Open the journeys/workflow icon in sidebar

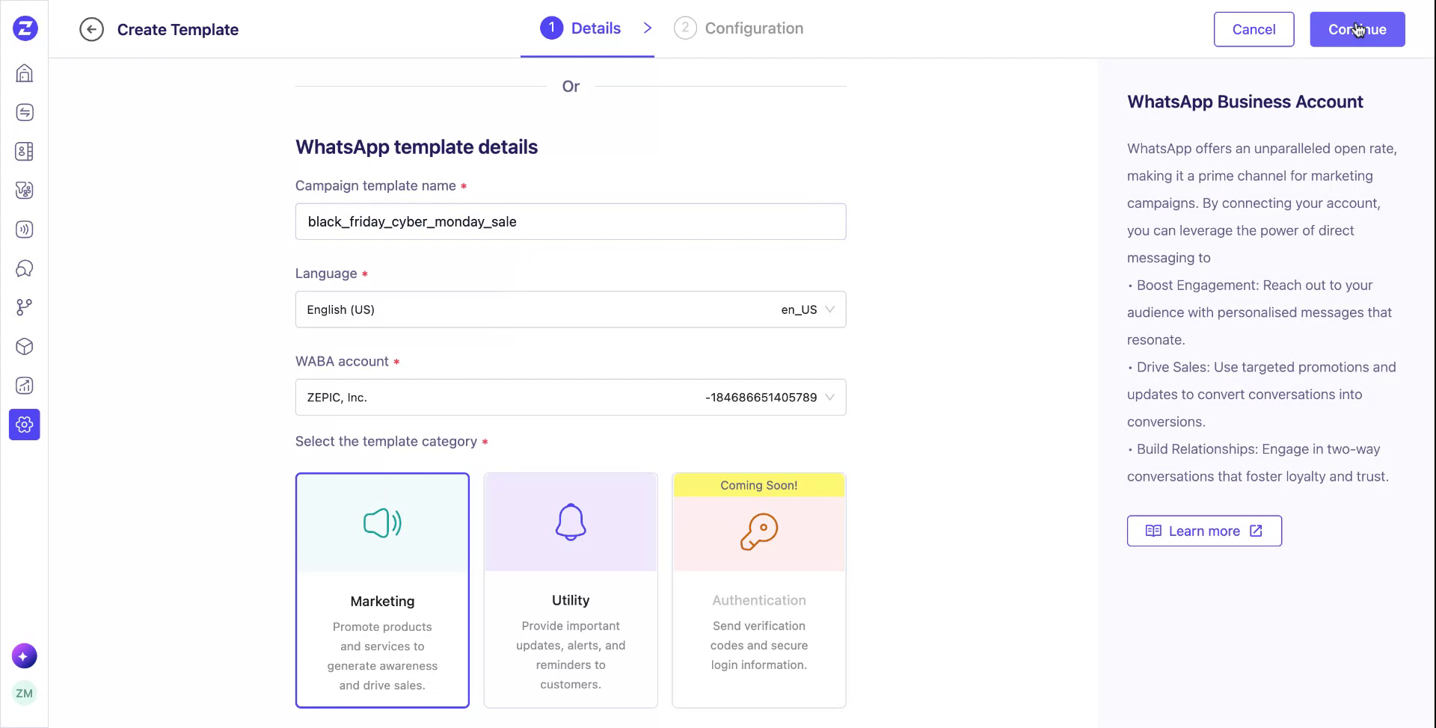coord(25,306)
